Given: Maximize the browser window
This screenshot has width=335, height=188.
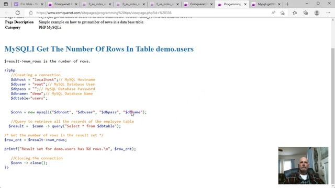Looking at the screenshot, I should pos(318,4).
